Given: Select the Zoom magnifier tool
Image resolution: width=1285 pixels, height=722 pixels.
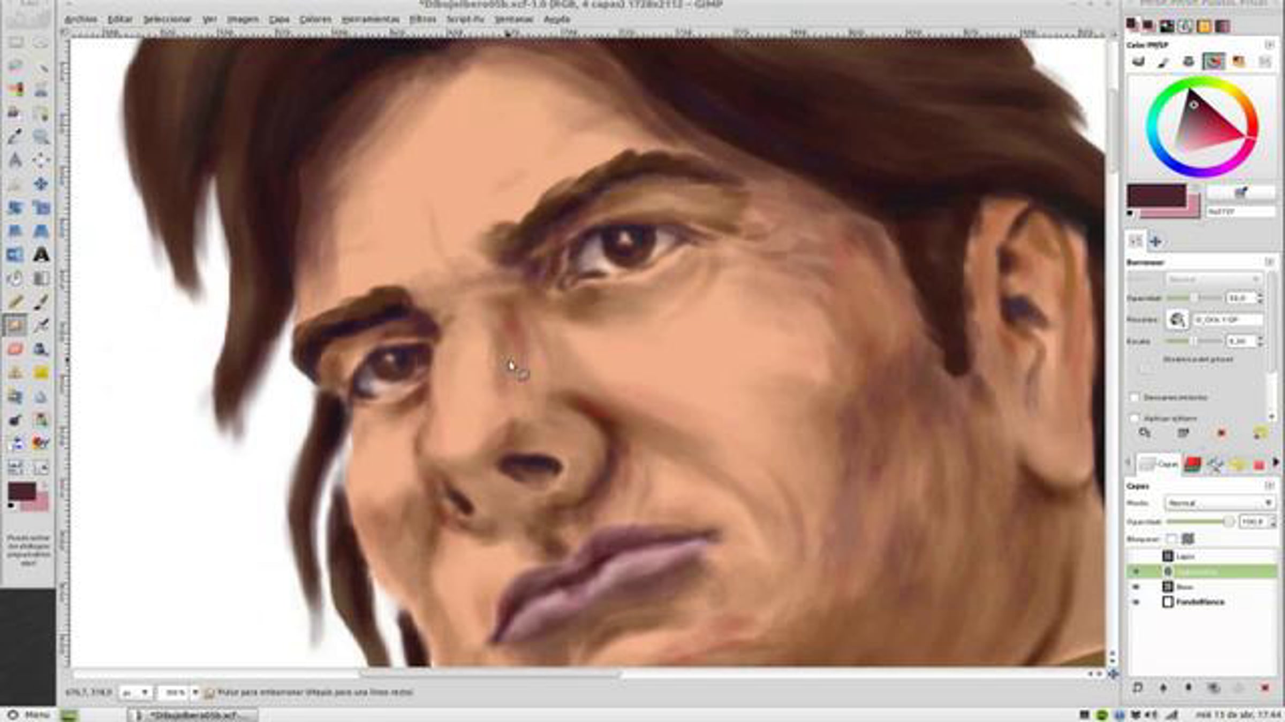Looking at the screenshot, I should (x=41, y=136).
